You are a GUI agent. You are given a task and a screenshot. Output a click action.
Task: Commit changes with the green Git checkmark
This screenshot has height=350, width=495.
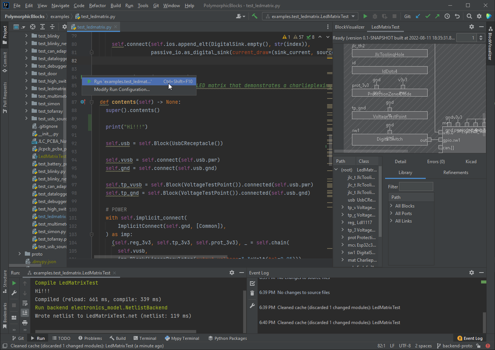[x=428, y=16]
